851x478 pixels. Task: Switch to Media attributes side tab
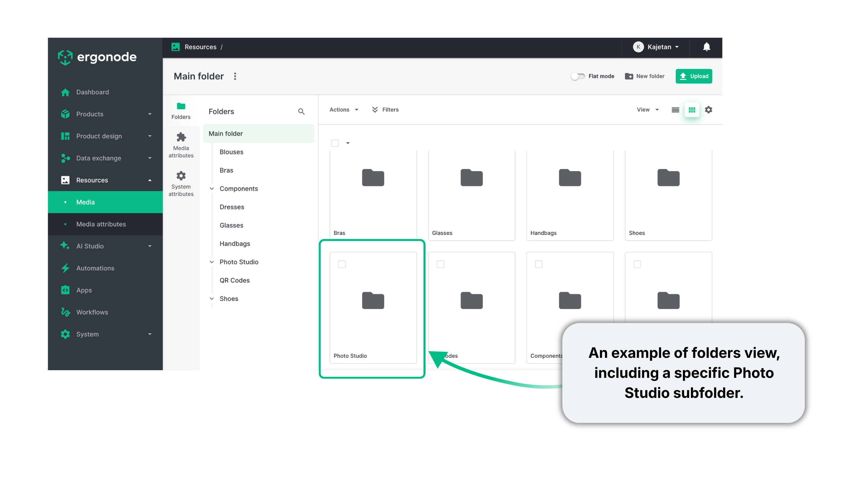pyautogui.click(x=181, y=145)
